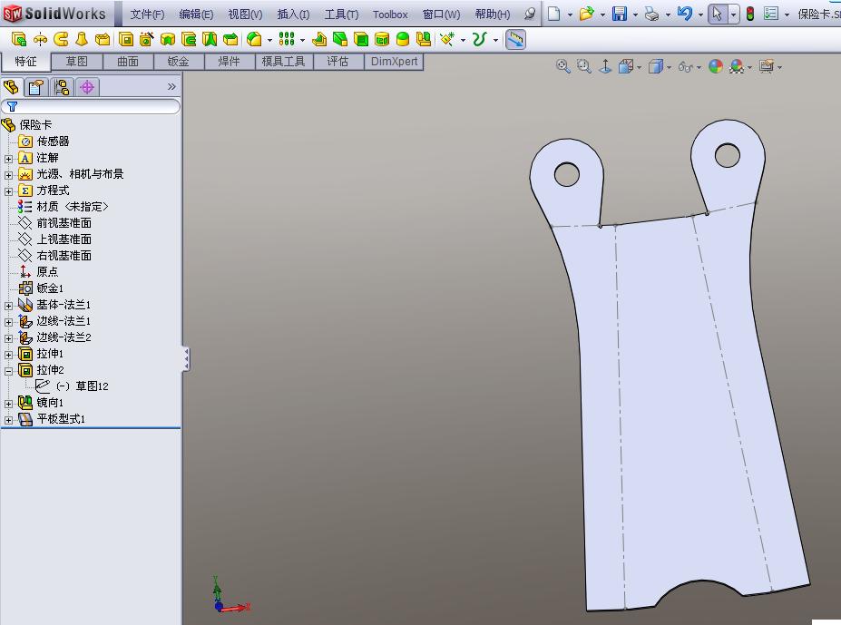Click the Edit Appearance color ball icon
The image size is (841, 625).
(716, 66)
